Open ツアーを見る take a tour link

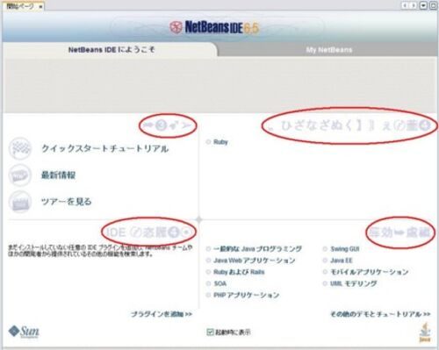click(x=67, y=202)
